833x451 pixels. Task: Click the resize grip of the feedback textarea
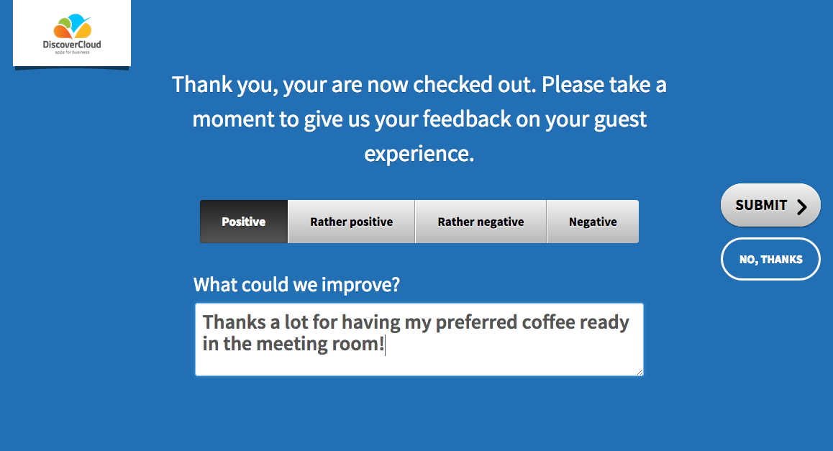coord(639,371)
